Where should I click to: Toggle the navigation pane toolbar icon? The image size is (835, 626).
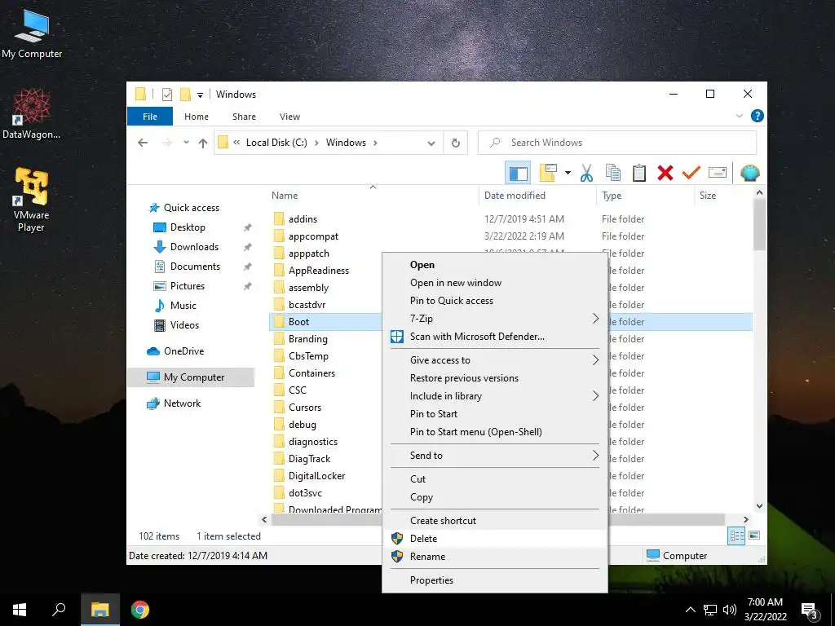518,173
